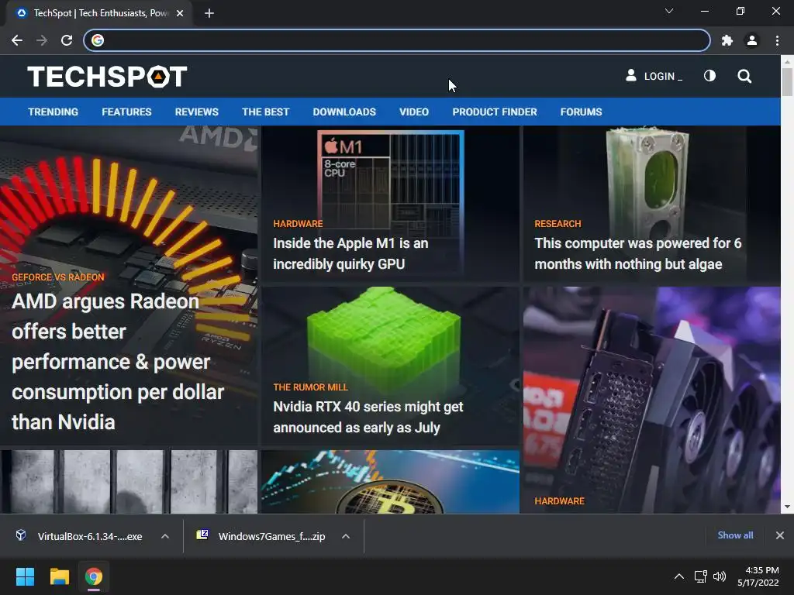This screenshot has width=794, height=595.
Task: Open the FORUMS page
Action: tap(581, 112)
